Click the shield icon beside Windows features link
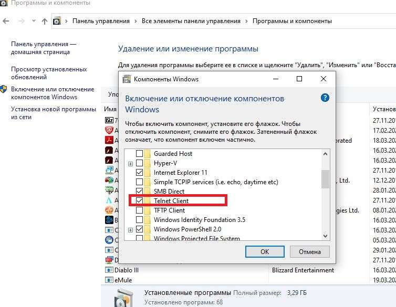 point(4,89)
